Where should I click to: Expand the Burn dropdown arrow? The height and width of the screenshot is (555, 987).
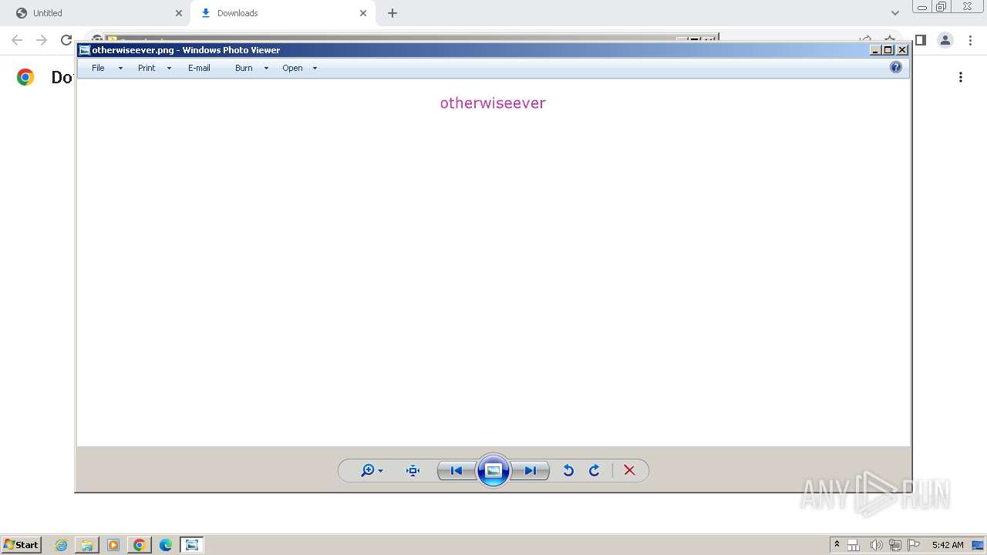[266, 68]
